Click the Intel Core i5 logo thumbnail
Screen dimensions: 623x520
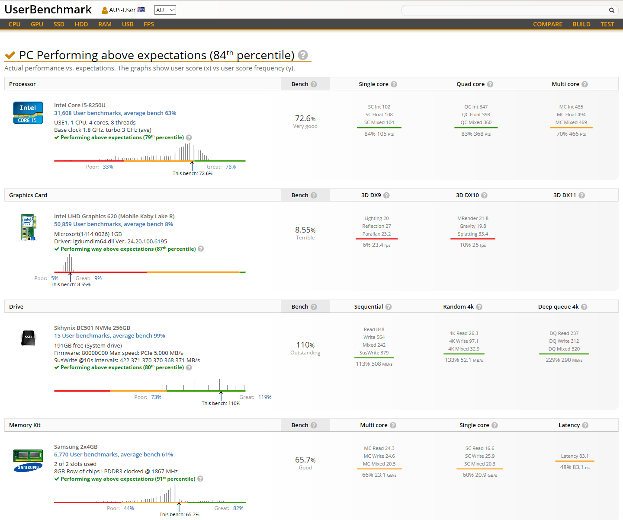(28, 113)
